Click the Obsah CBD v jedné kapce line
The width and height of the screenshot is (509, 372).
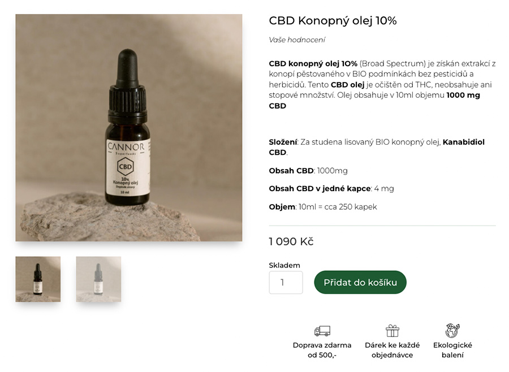[x=331, y=189]
